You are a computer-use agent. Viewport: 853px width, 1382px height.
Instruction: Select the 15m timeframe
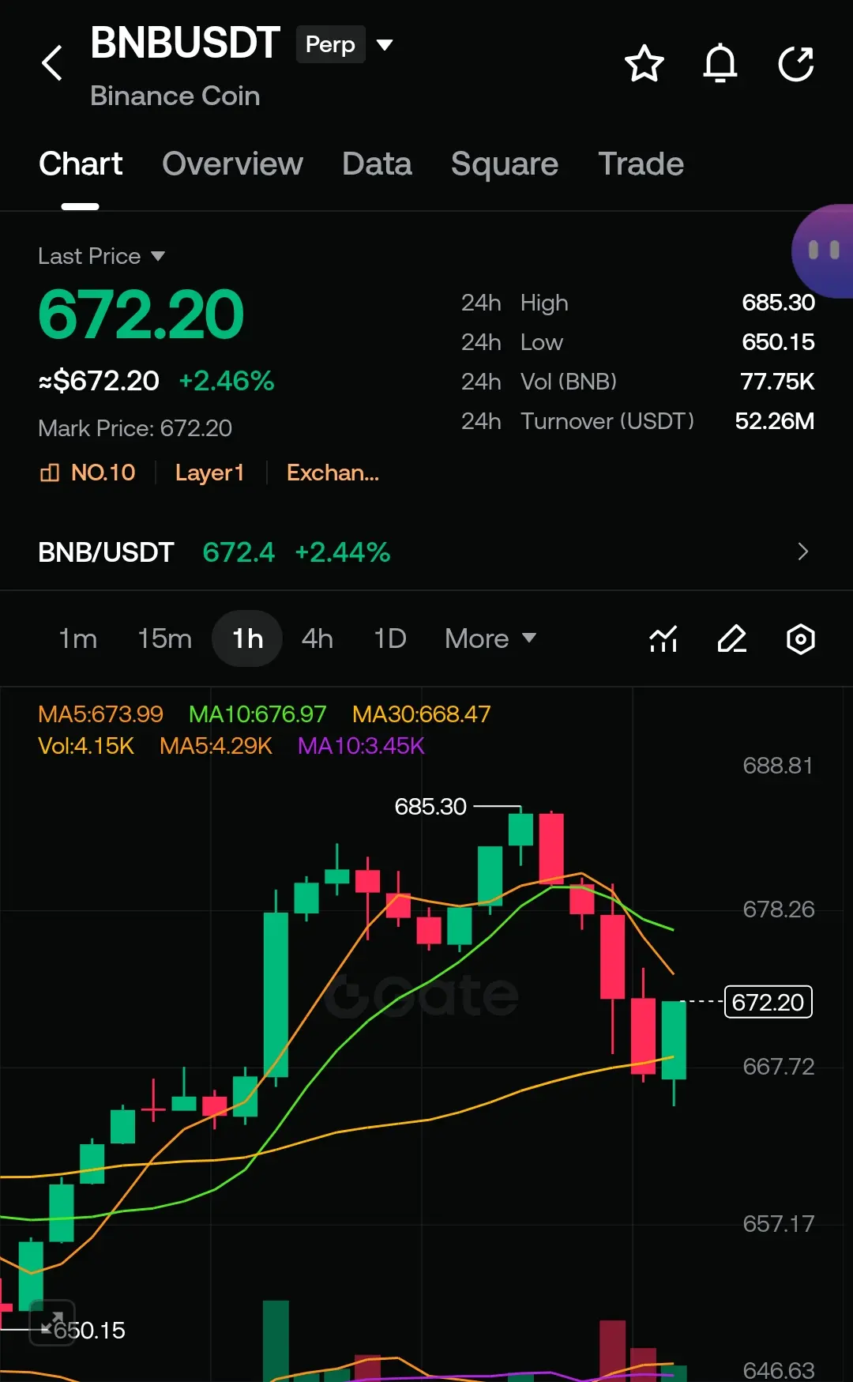click(164, 638)
